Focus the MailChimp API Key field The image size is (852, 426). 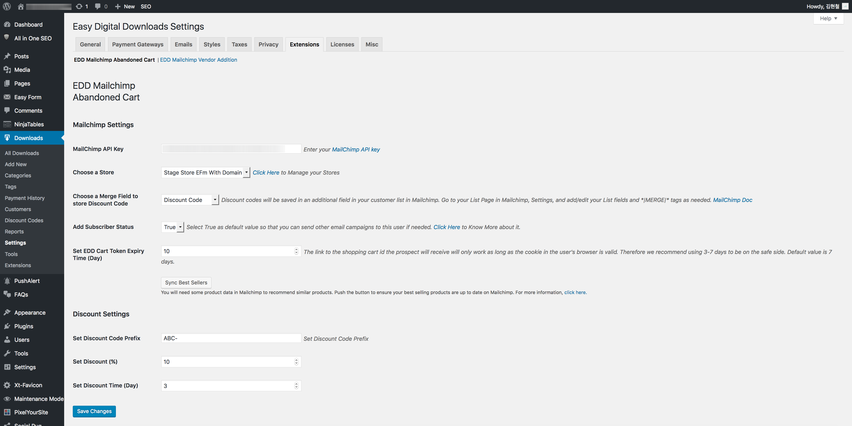tap(231, 149)
